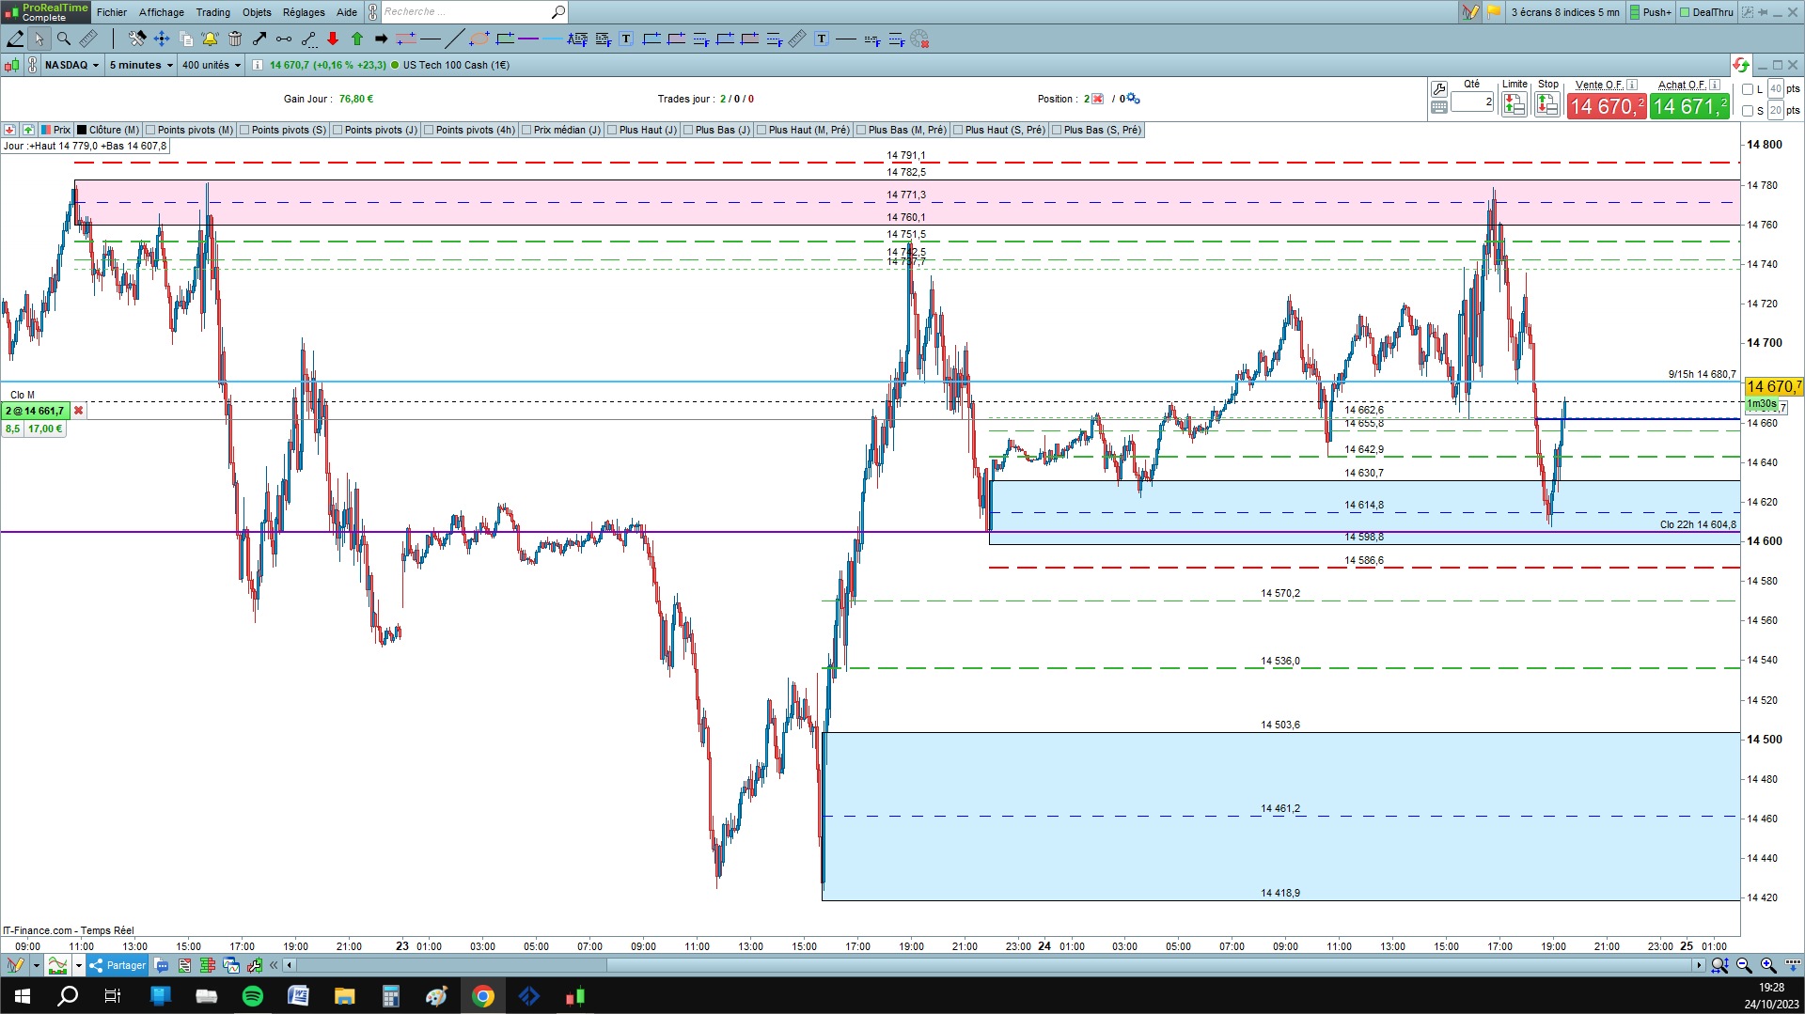The width and height of the screenshot is (1805, 1014).
Task: Click the trash bin delete objects icon
Action: pyautogui.click(x=235, y=39)
